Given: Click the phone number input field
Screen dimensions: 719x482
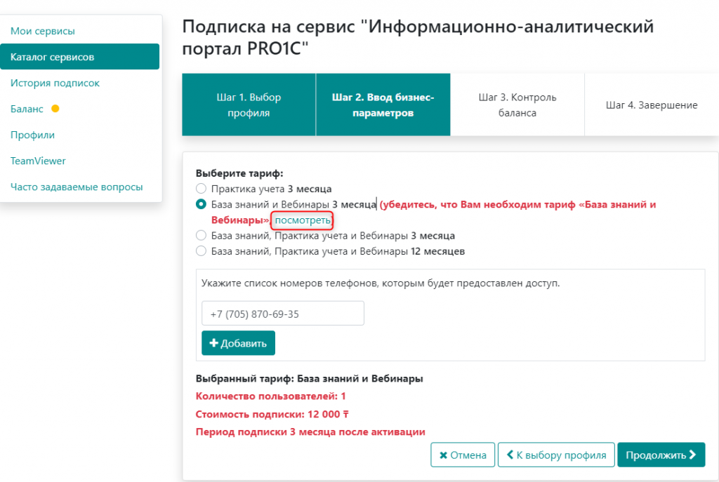Looking at the screenshot, I should coord(283,314).
